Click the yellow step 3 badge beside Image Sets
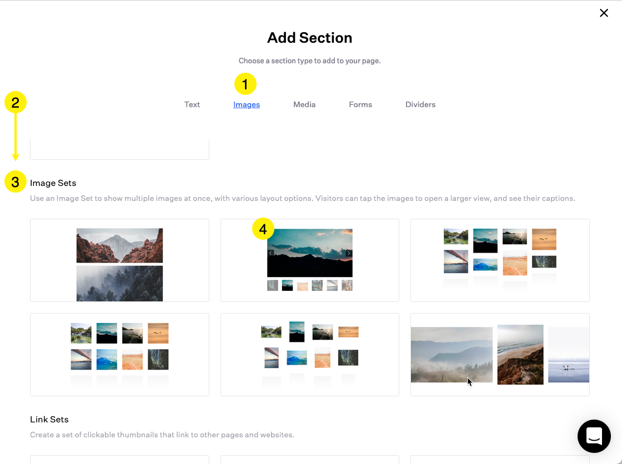 coord(15,182)
